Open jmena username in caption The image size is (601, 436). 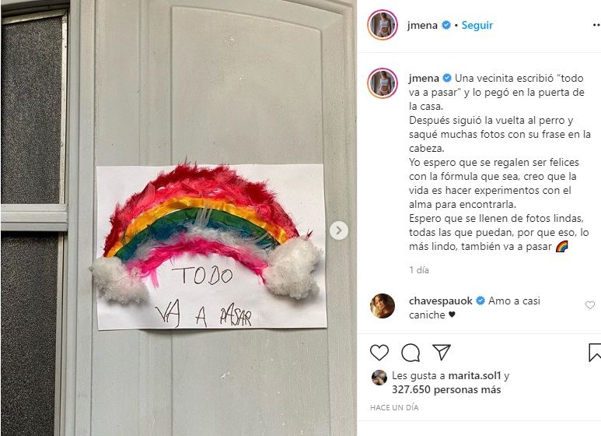[x=424, y=79]
